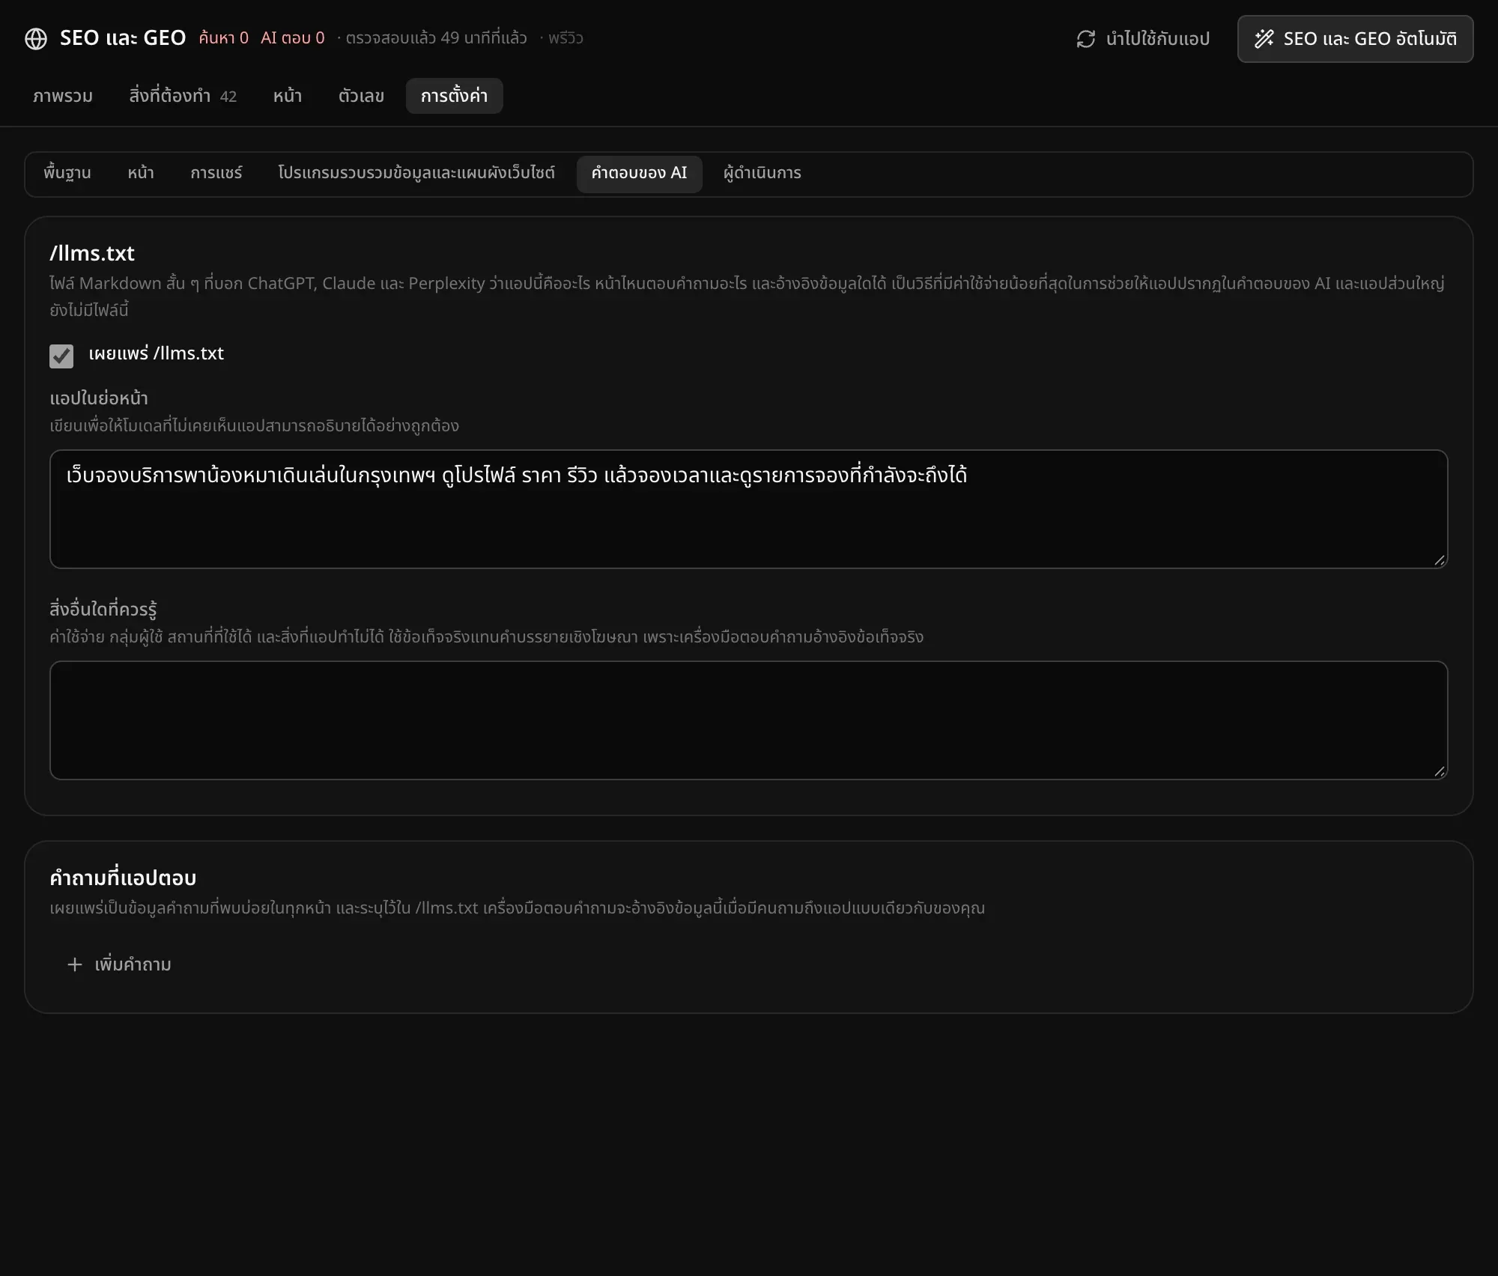Open the ผู้ดำเนินการ sub-tab
The image size is (1498, 1276).
click(762, 173)
